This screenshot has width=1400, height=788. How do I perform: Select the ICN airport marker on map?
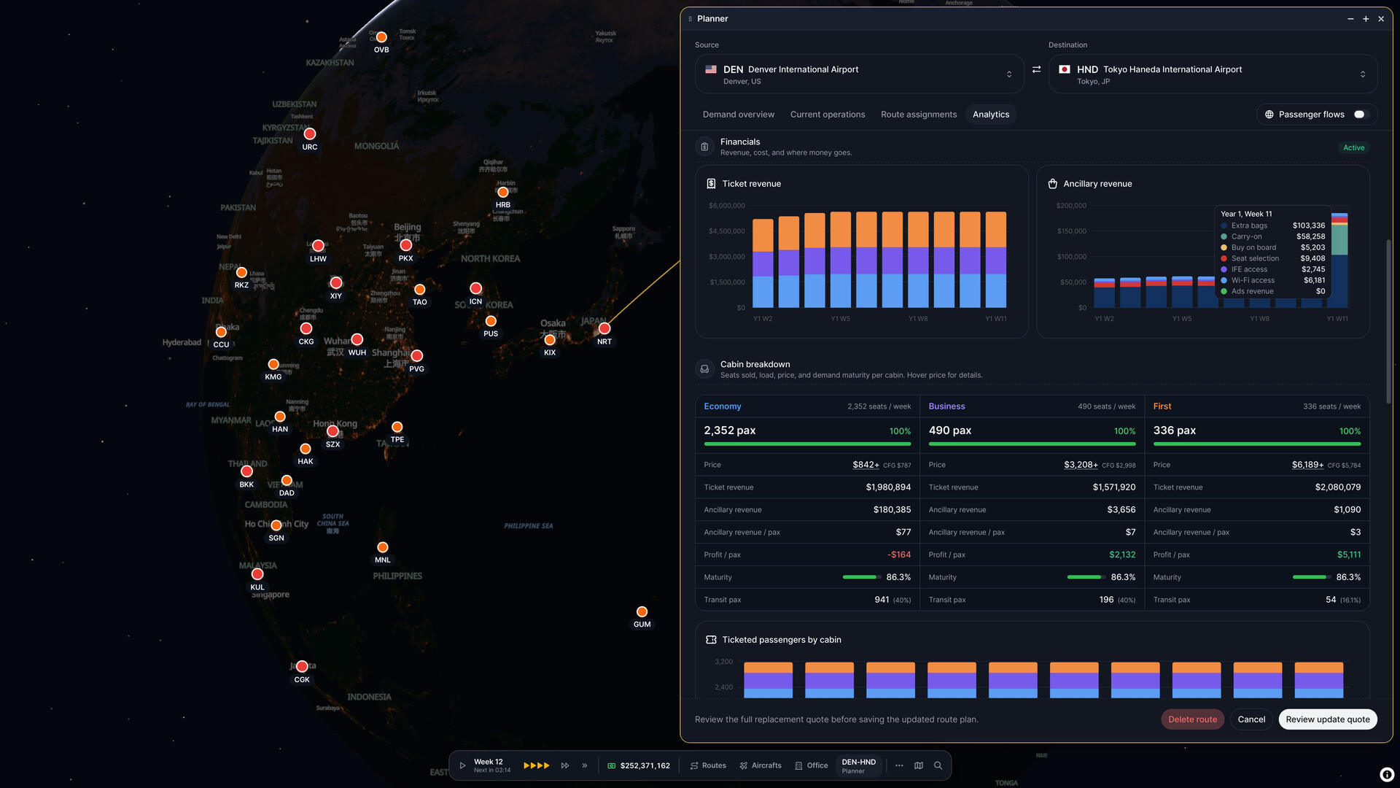point(475,288)
